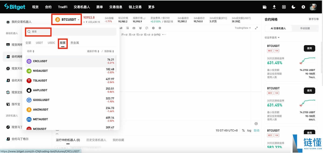Image resolution: width=323 pixels, height=153 pixels.
Task: Open 现货 in top navigation
Action: pos(35,7)
